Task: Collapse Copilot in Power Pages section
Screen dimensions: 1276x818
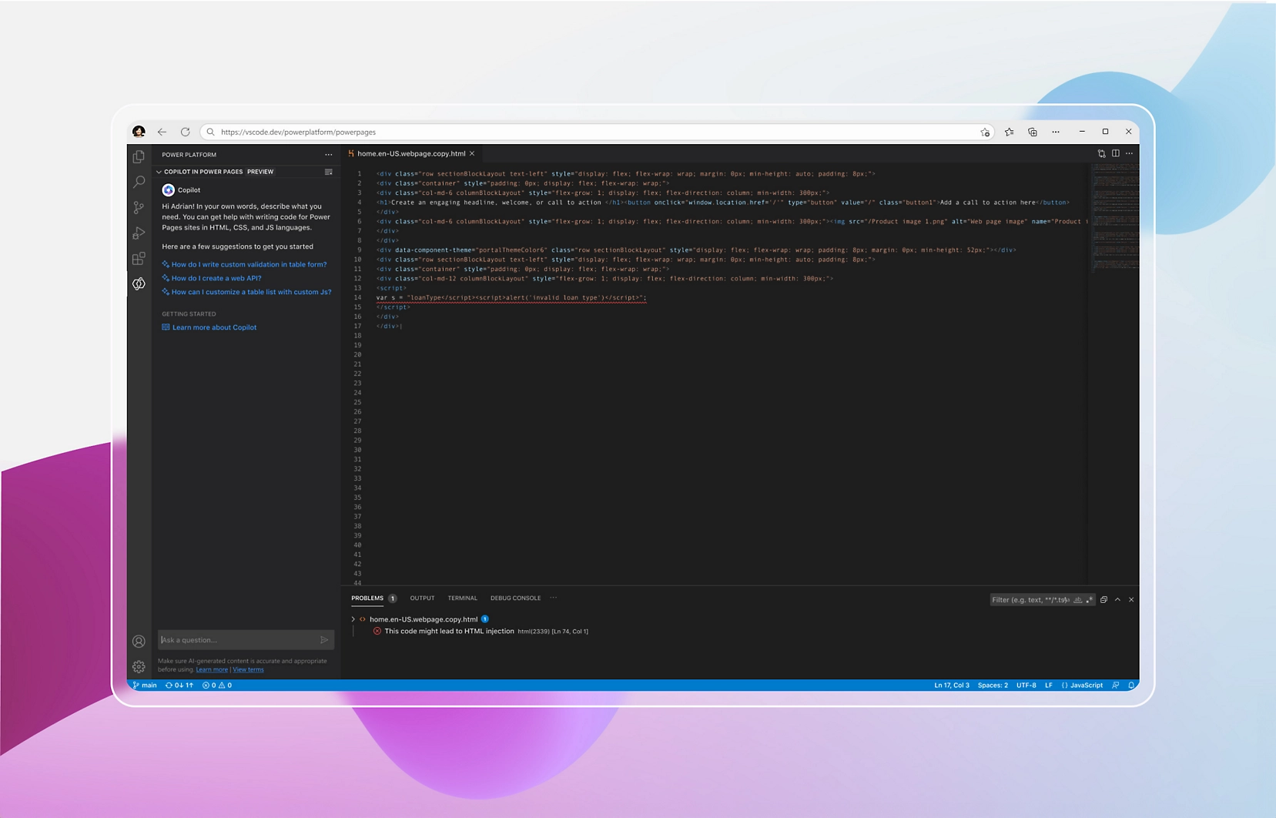Action: [x=159, y=172]
